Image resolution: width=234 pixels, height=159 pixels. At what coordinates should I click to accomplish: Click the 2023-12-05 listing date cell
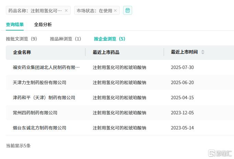coord(182,113)
